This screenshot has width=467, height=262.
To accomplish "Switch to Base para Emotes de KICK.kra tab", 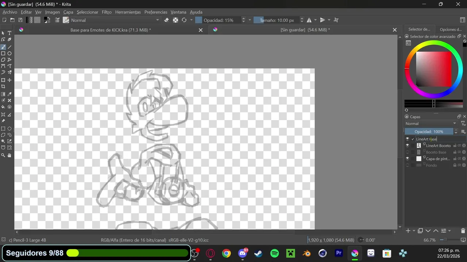I will point(111,30).
